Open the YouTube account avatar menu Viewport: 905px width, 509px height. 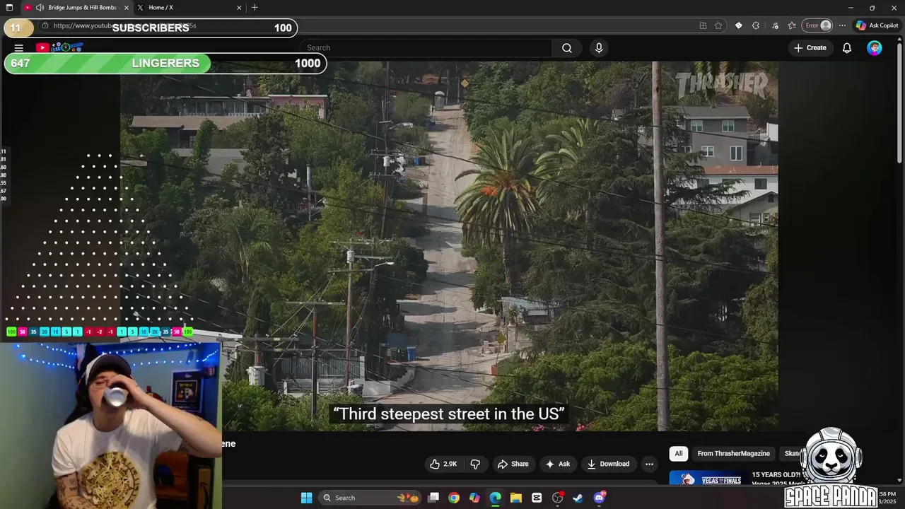(x=875, y=48)
